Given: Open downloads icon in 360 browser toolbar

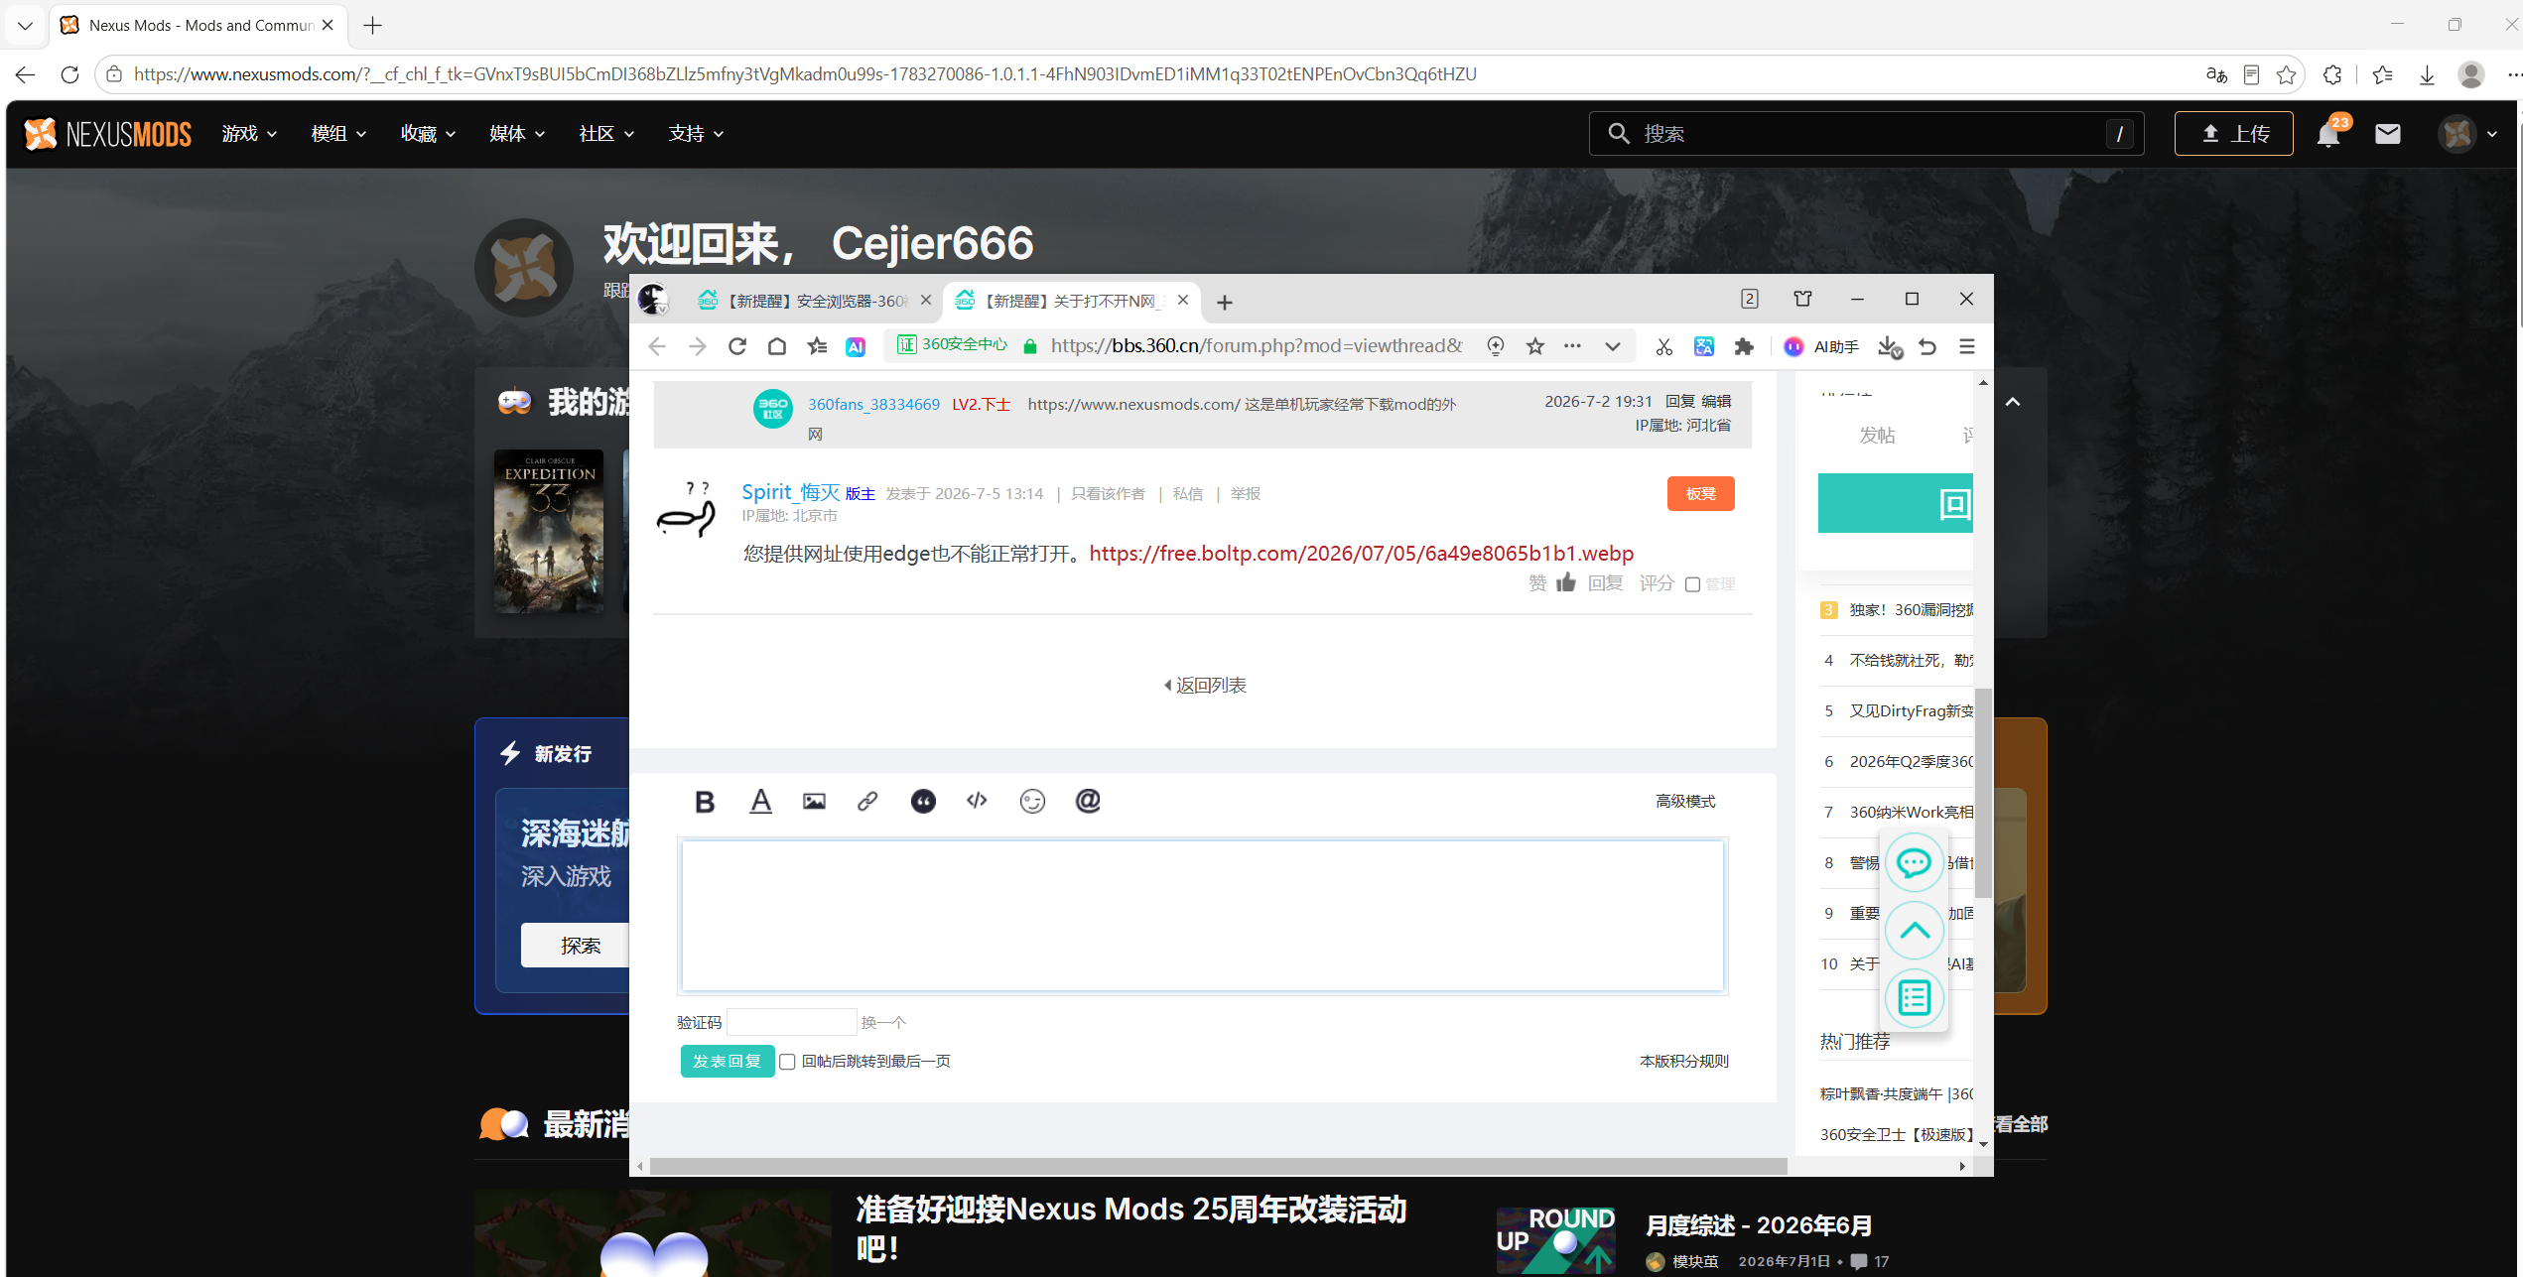Looking at the screenshot, I should [x=1889, y=346].
